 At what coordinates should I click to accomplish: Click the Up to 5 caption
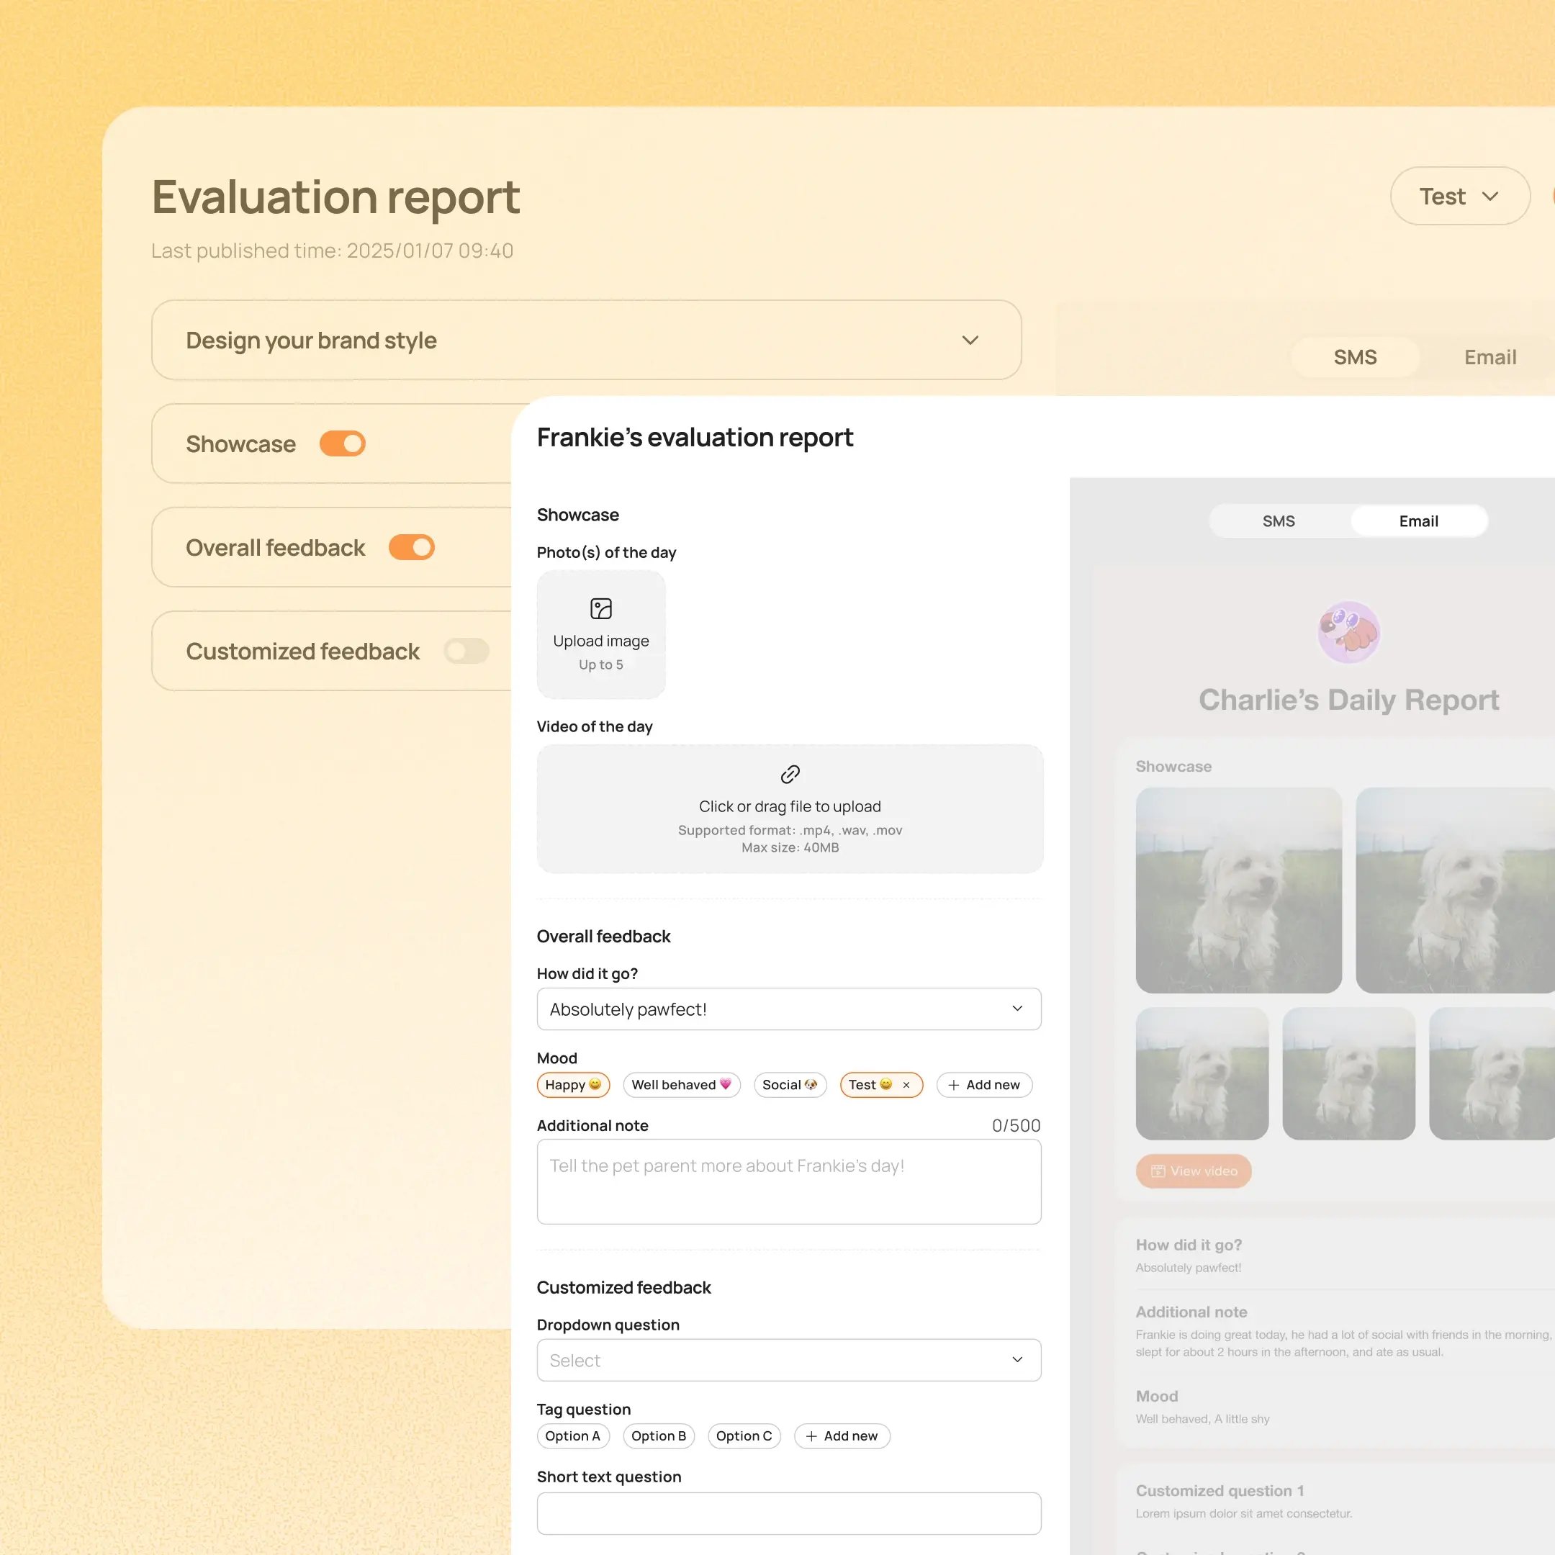(x=601, y=664)
